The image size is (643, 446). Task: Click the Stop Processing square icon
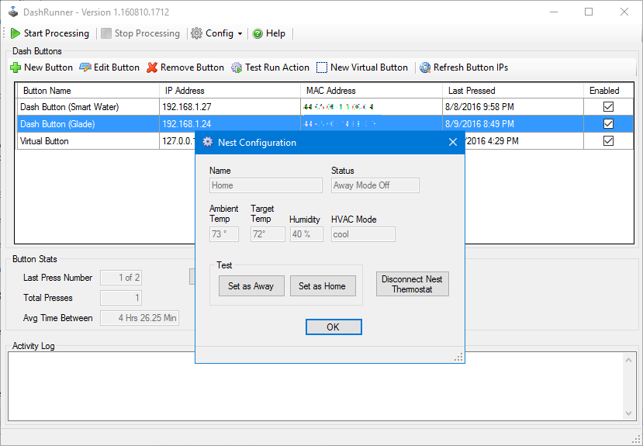tap(106, 33)
